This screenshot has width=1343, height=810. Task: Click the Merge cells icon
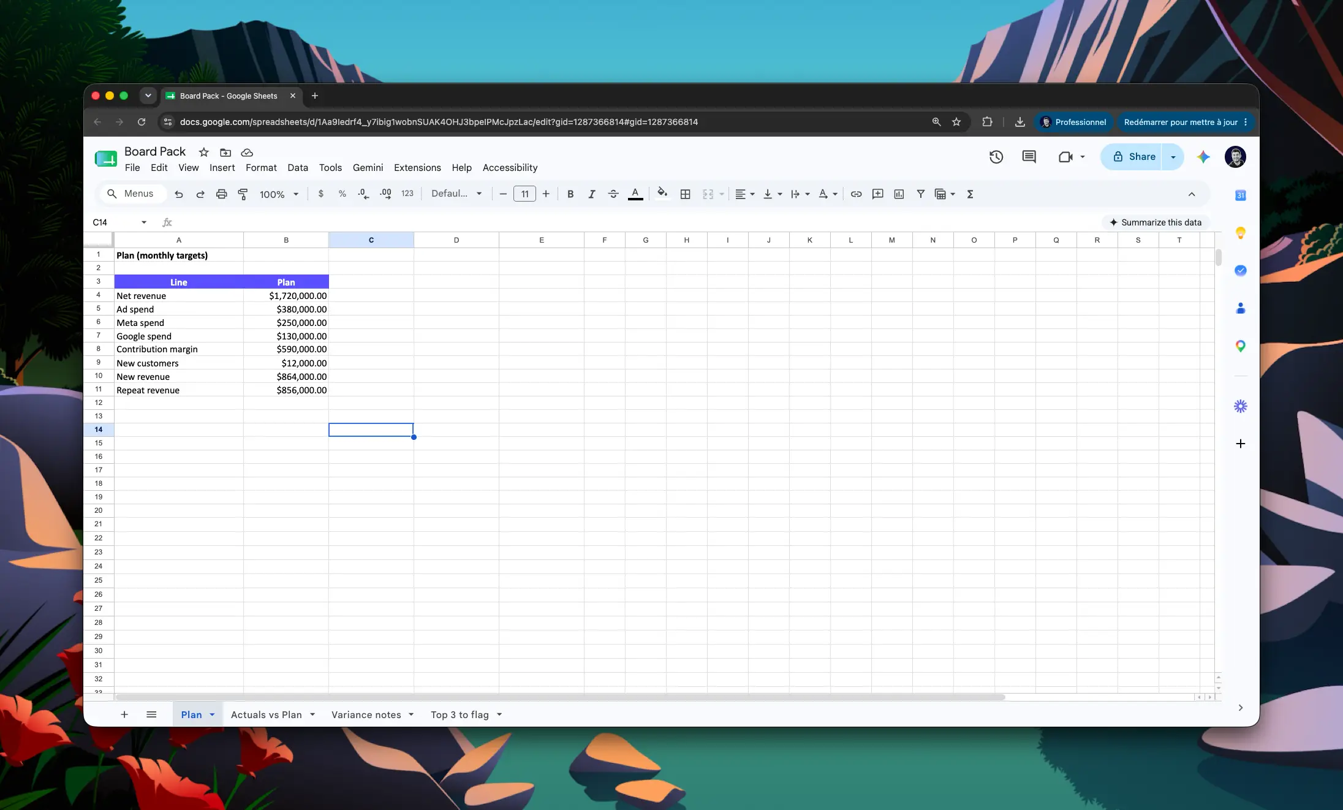(708, 194)
